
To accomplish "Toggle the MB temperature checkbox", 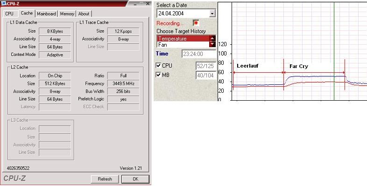I will (x=158, y=75).
